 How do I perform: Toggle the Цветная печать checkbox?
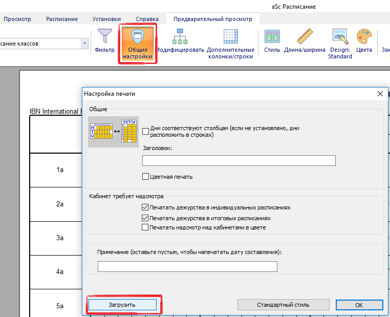tap(146, 177)
